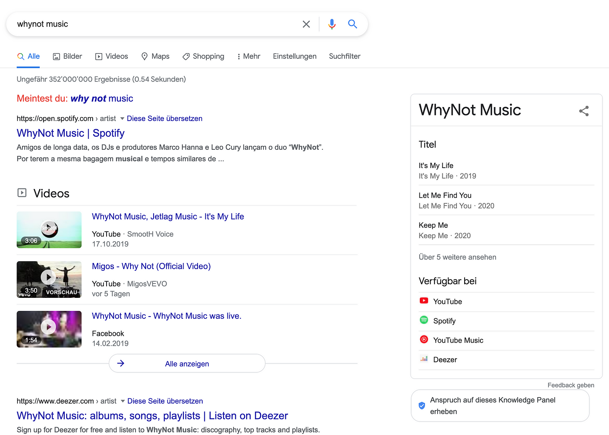Click into the search input field

[x=157, y=24]
